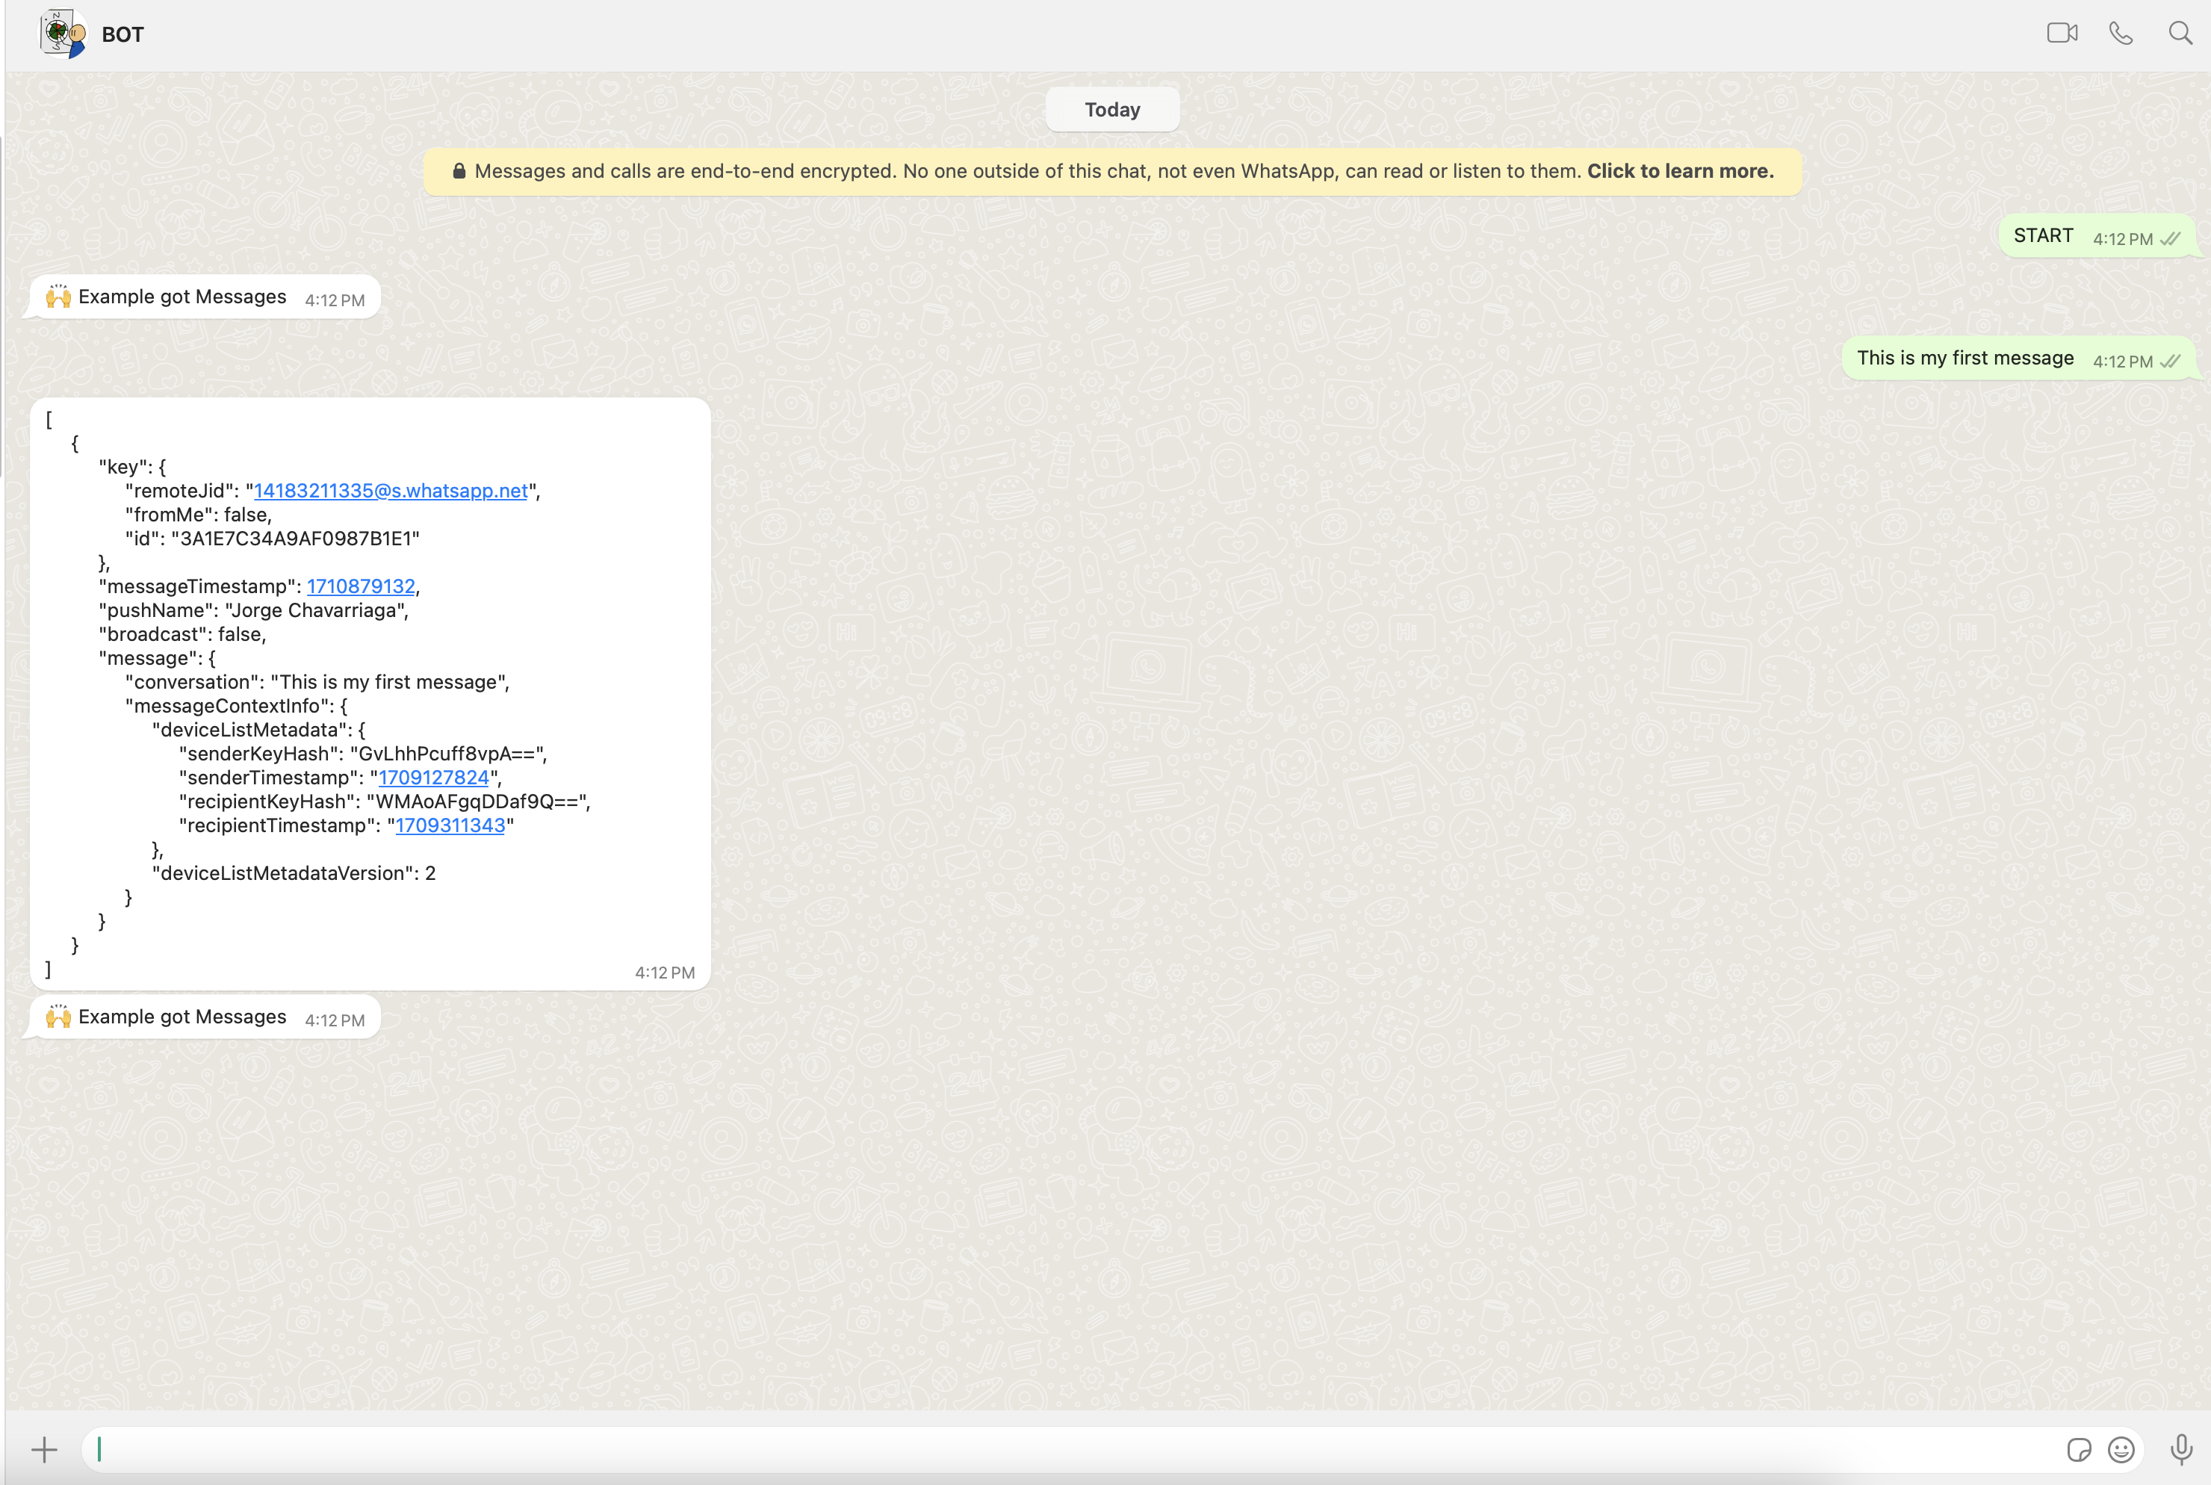
Task: Click the plus attach button
Action: tap(43, 1449)
